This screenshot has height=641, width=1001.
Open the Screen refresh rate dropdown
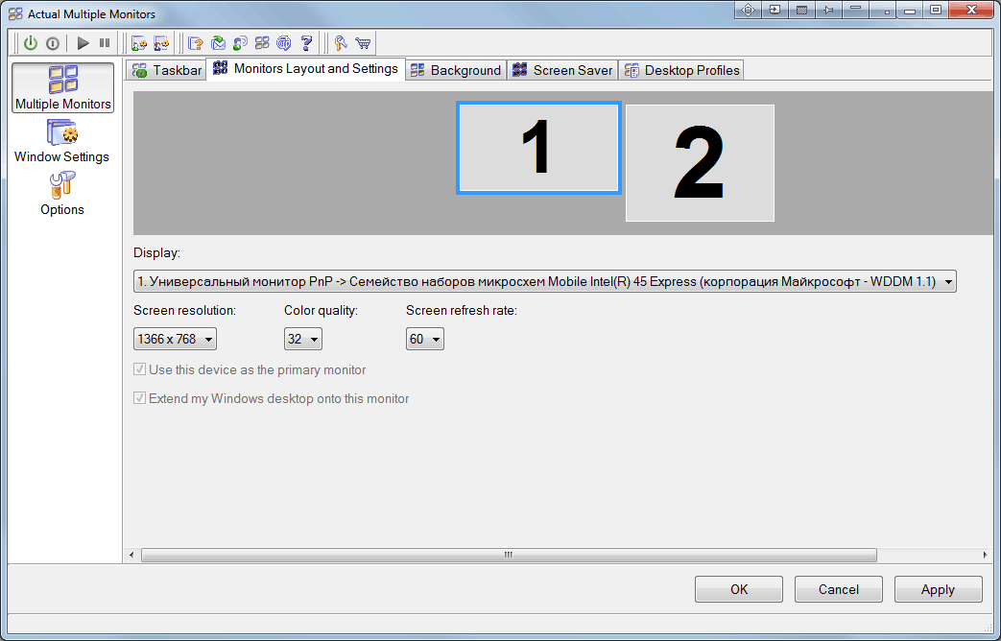point(424,339)
